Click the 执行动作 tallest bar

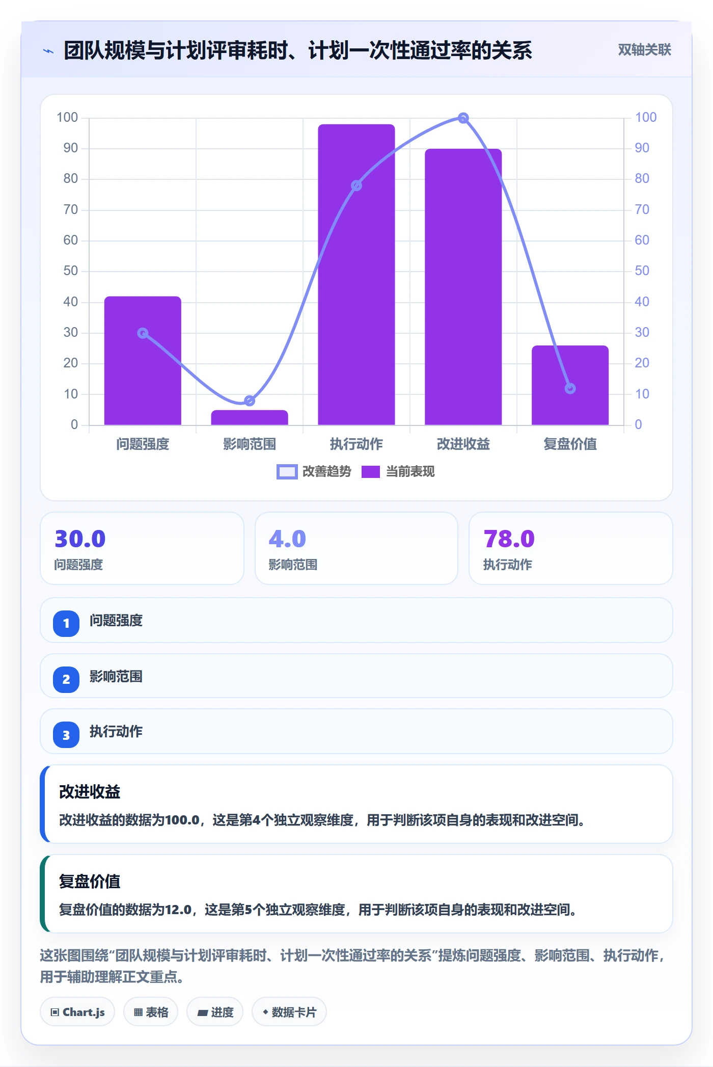(x=356, y=275)
